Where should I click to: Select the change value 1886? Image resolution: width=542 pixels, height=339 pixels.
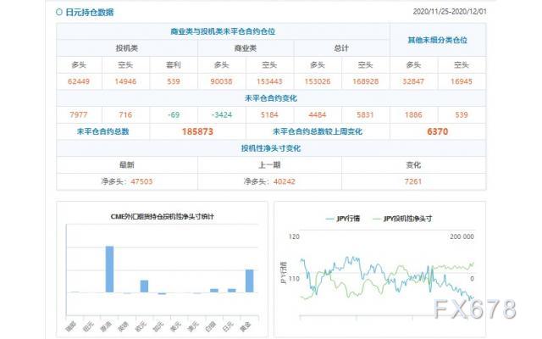[x=413, y=114]
